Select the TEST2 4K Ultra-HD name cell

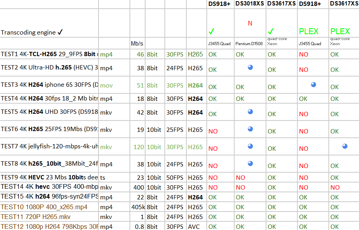tap(49, 68)
